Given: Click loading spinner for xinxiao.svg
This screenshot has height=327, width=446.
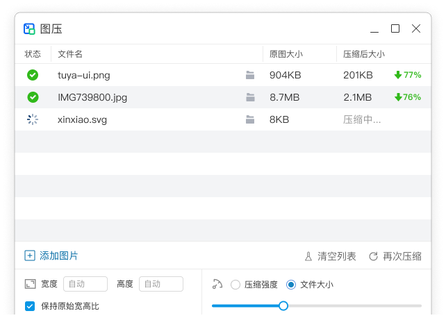Looking at the screenshot, I should 33,119.
